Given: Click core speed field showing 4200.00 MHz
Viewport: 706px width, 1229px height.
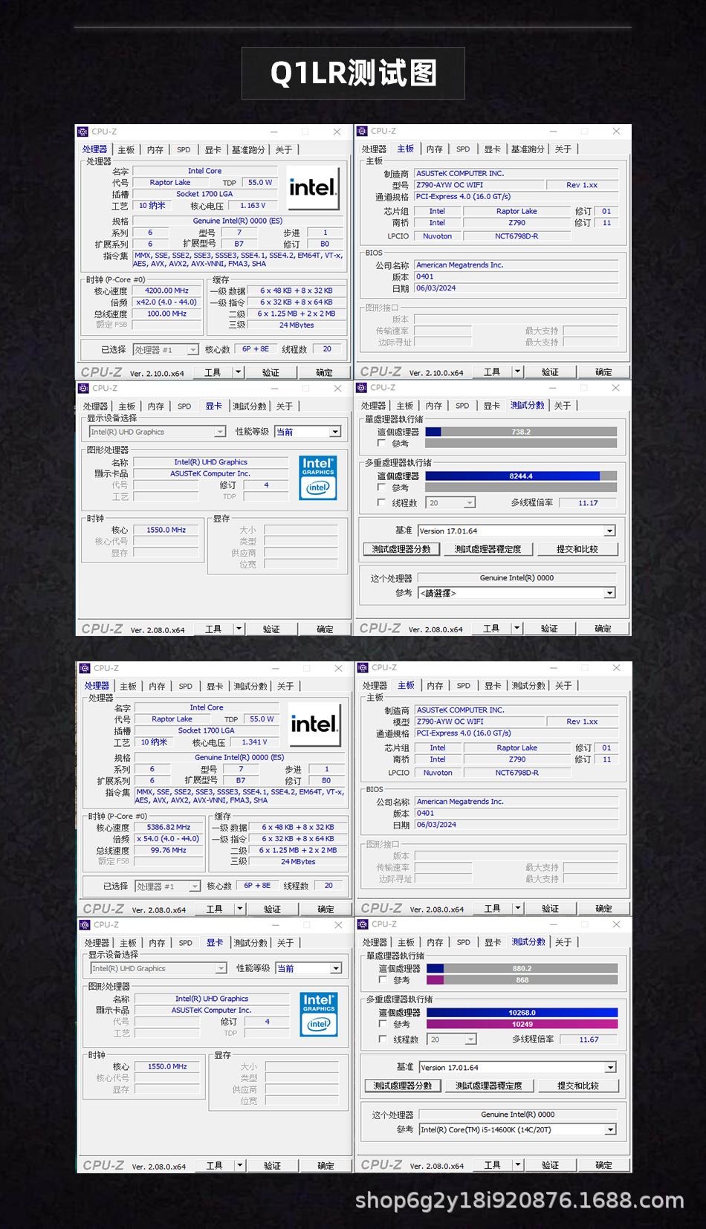Looking at the screenshot, I should point(166,291).
